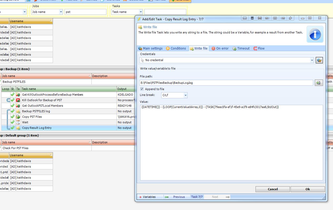Viewport: 333px width, 210px height.
Task: Click the browse icon beside File path
Action: (319, 83)
